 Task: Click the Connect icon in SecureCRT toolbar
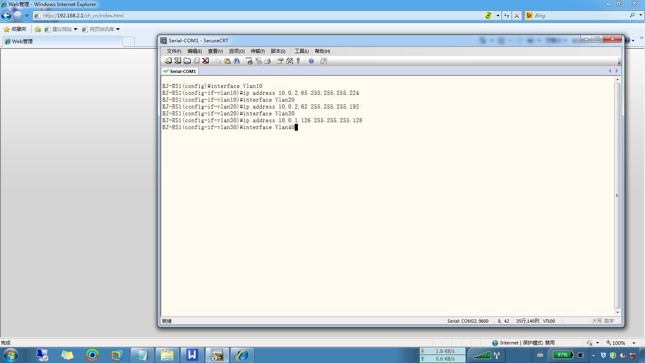[168, 61]
